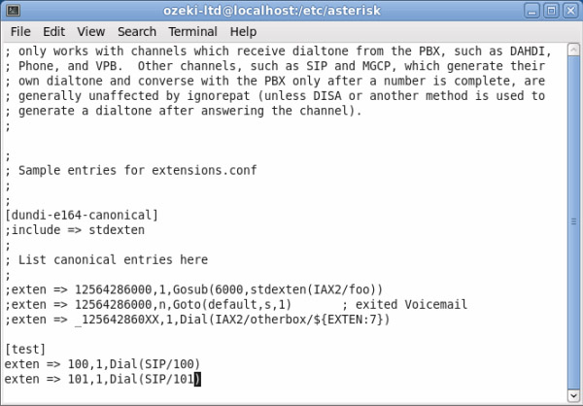This screenshot has width=583, height=406.
Task: Open the File menu
Action: tap(20, 32)
